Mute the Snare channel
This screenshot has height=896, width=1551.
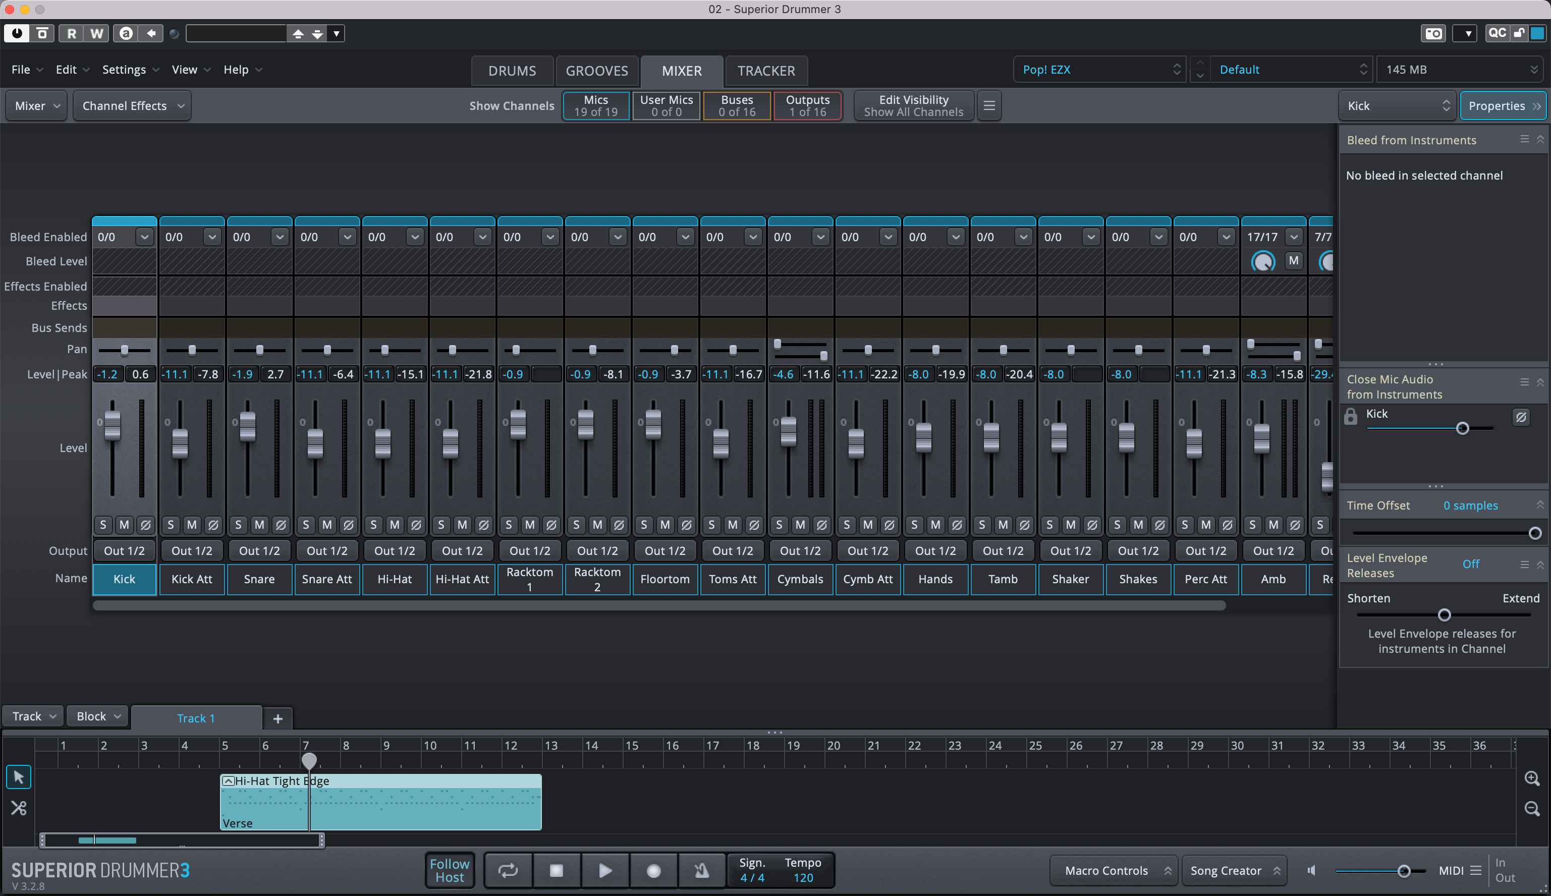[260, 525]
